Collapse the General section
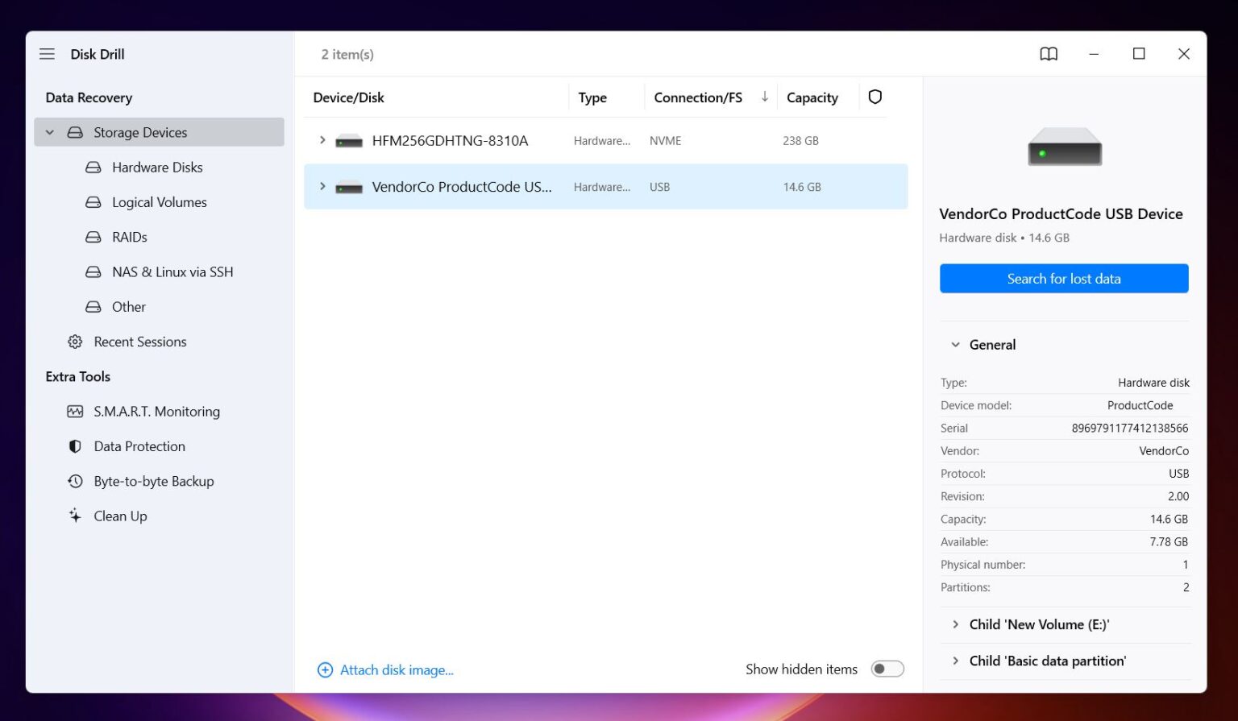 click(x=956, y=344)
